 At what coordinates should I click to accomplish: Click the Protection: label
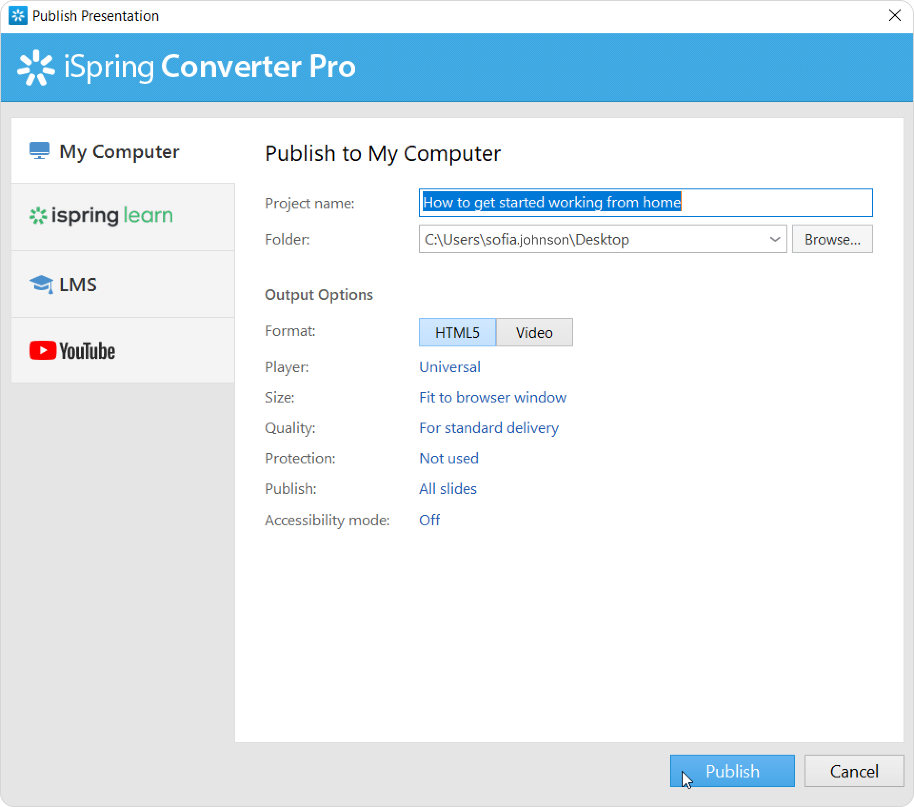(x=300, y=458)
